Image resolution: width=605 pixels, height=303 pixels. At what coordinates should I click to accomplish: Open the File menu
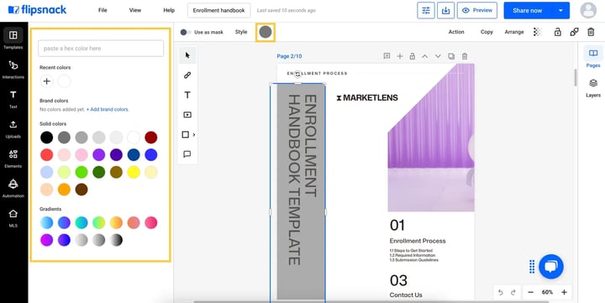pos(103,10)
